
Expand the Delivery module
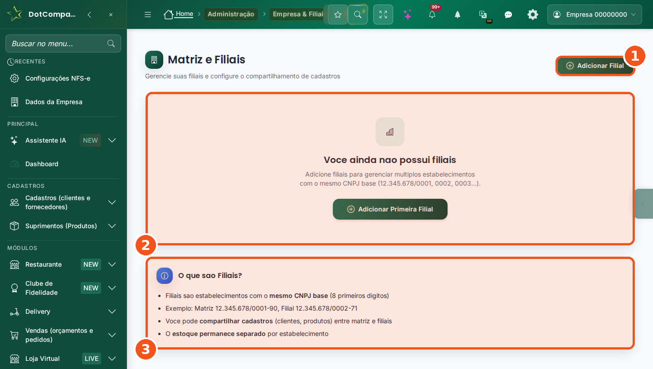click(112, 311)
